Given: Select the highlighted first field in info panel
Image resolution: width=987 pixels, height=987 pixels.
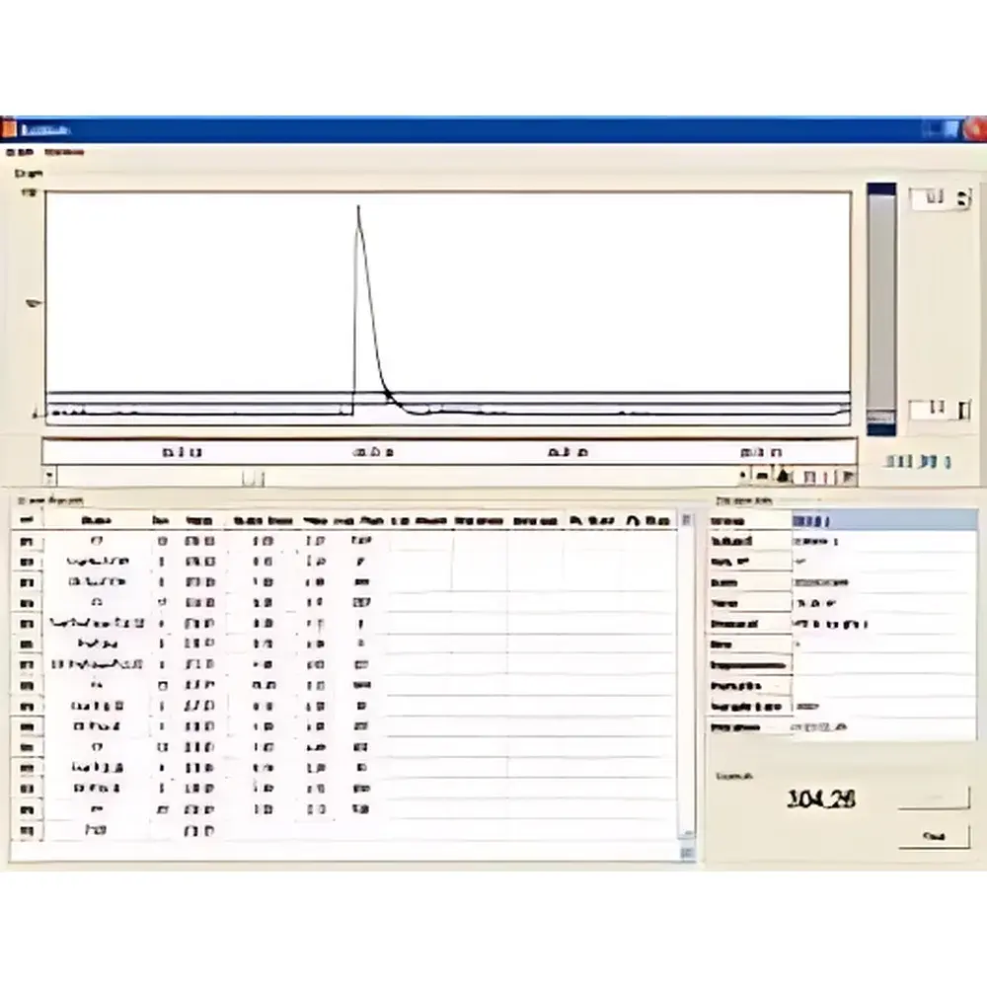Looking at the screenshot, I should [883, 520].
